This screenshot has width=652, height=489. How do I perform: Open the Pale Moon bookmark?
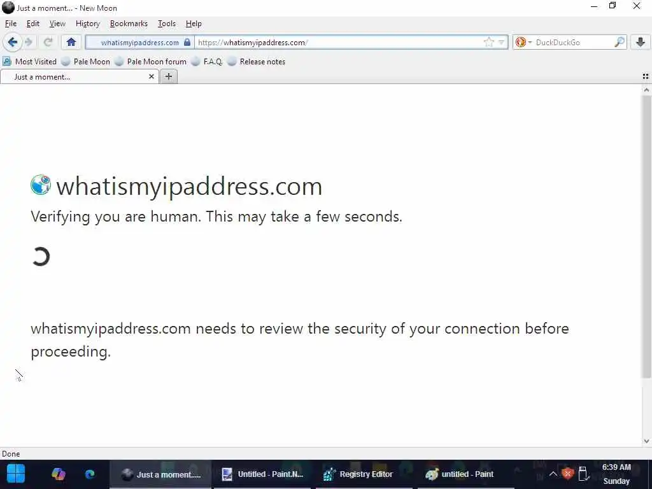tap(86, 62)
